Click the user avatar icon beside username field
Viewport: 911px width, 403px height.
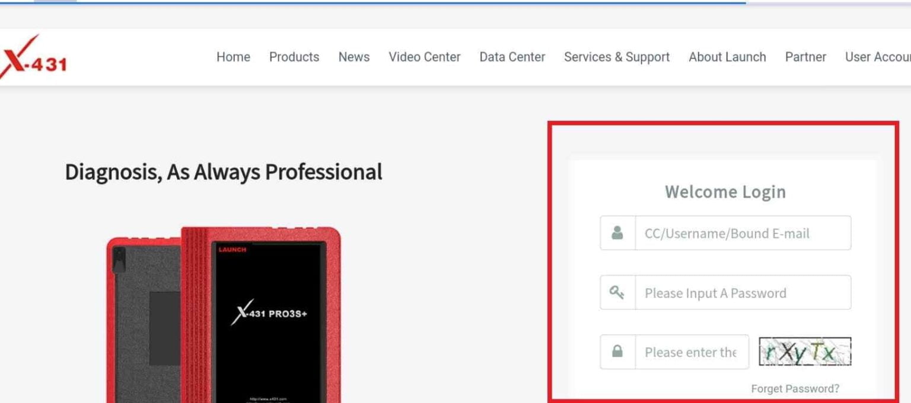(618, 233)
